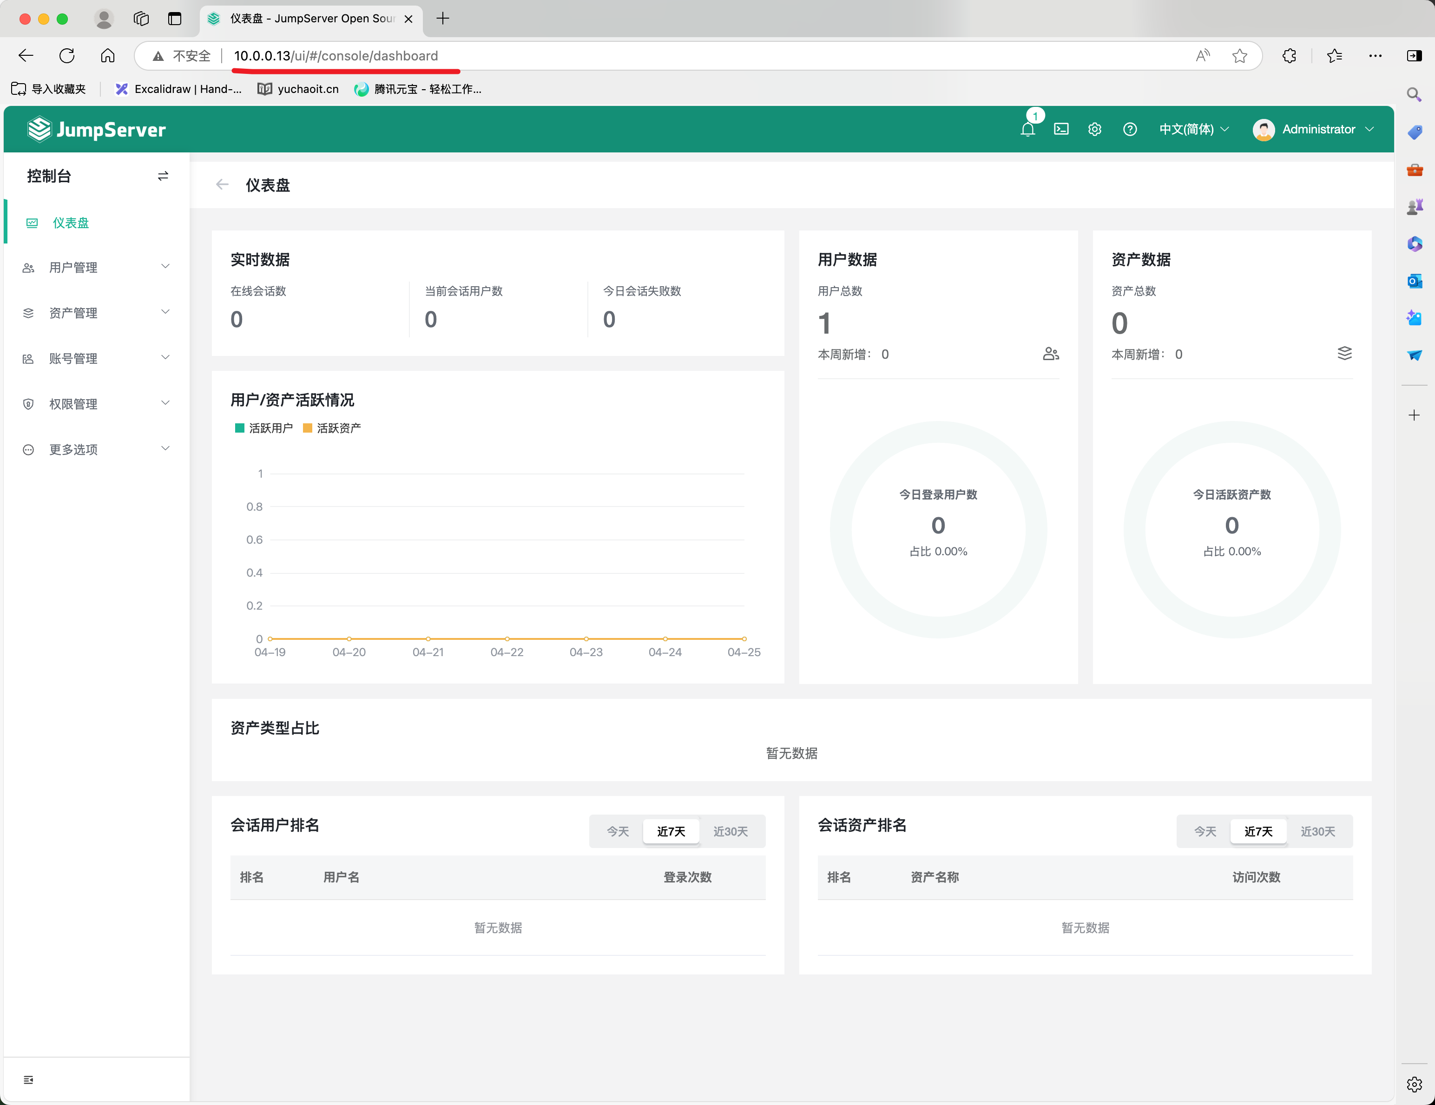
Task: Click the help question mark icon
Action: (1130, 130)
